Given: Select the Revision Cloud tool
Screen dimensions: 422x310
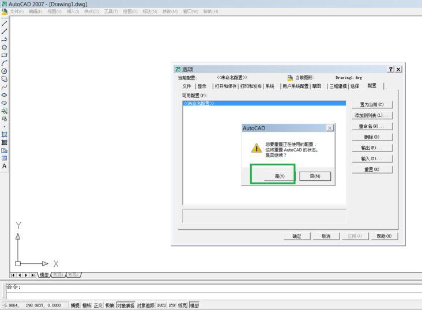Looking at the screenshot, I should [x=4, y=79].
